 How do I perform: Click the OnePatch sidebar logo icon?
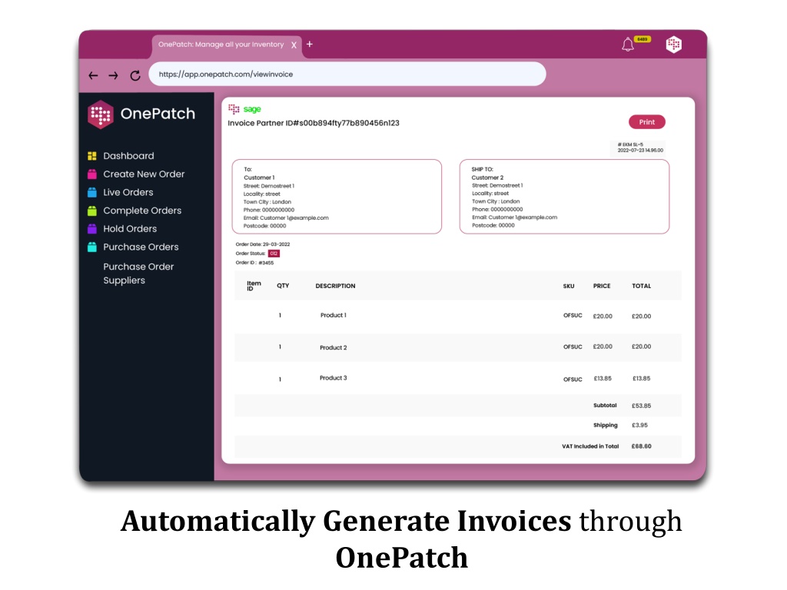101,114
